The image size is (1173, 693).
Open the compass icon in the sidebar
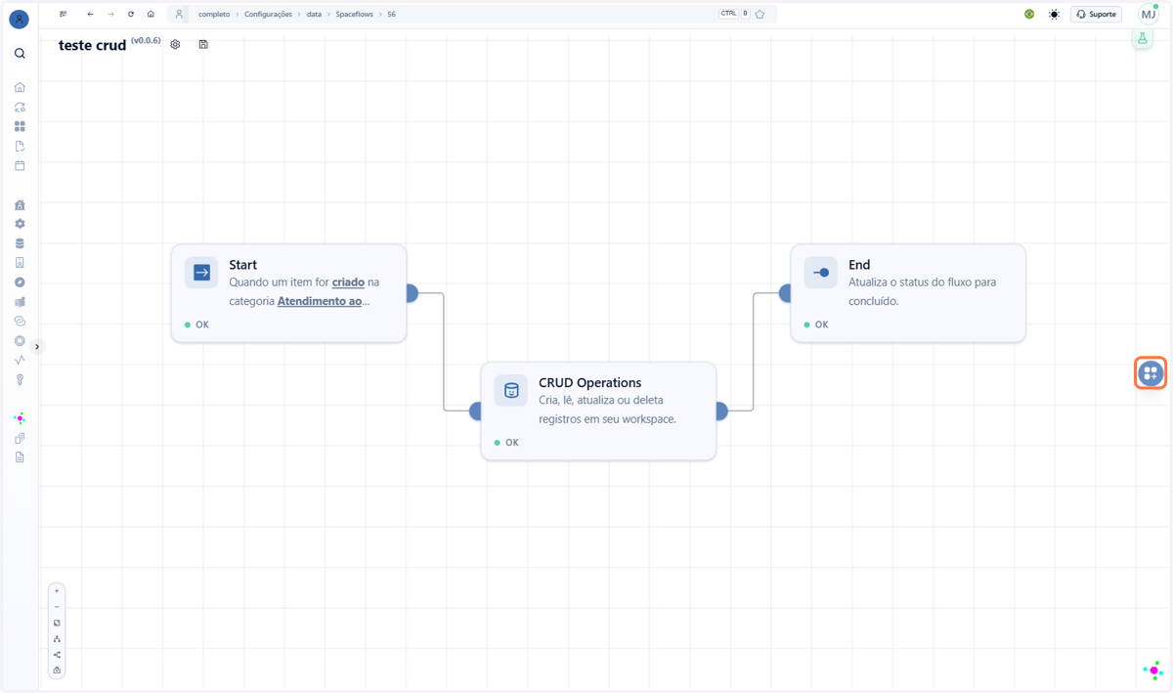pyautogui.click(x=20, y=282)
